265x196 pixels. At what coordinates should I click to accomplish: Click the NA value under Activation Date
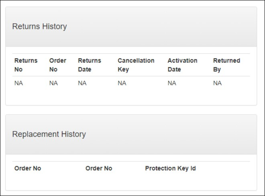point(172,83)
